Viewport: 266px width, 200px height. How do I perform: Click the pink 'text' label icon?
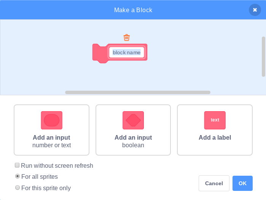click(x=215, y=120)
